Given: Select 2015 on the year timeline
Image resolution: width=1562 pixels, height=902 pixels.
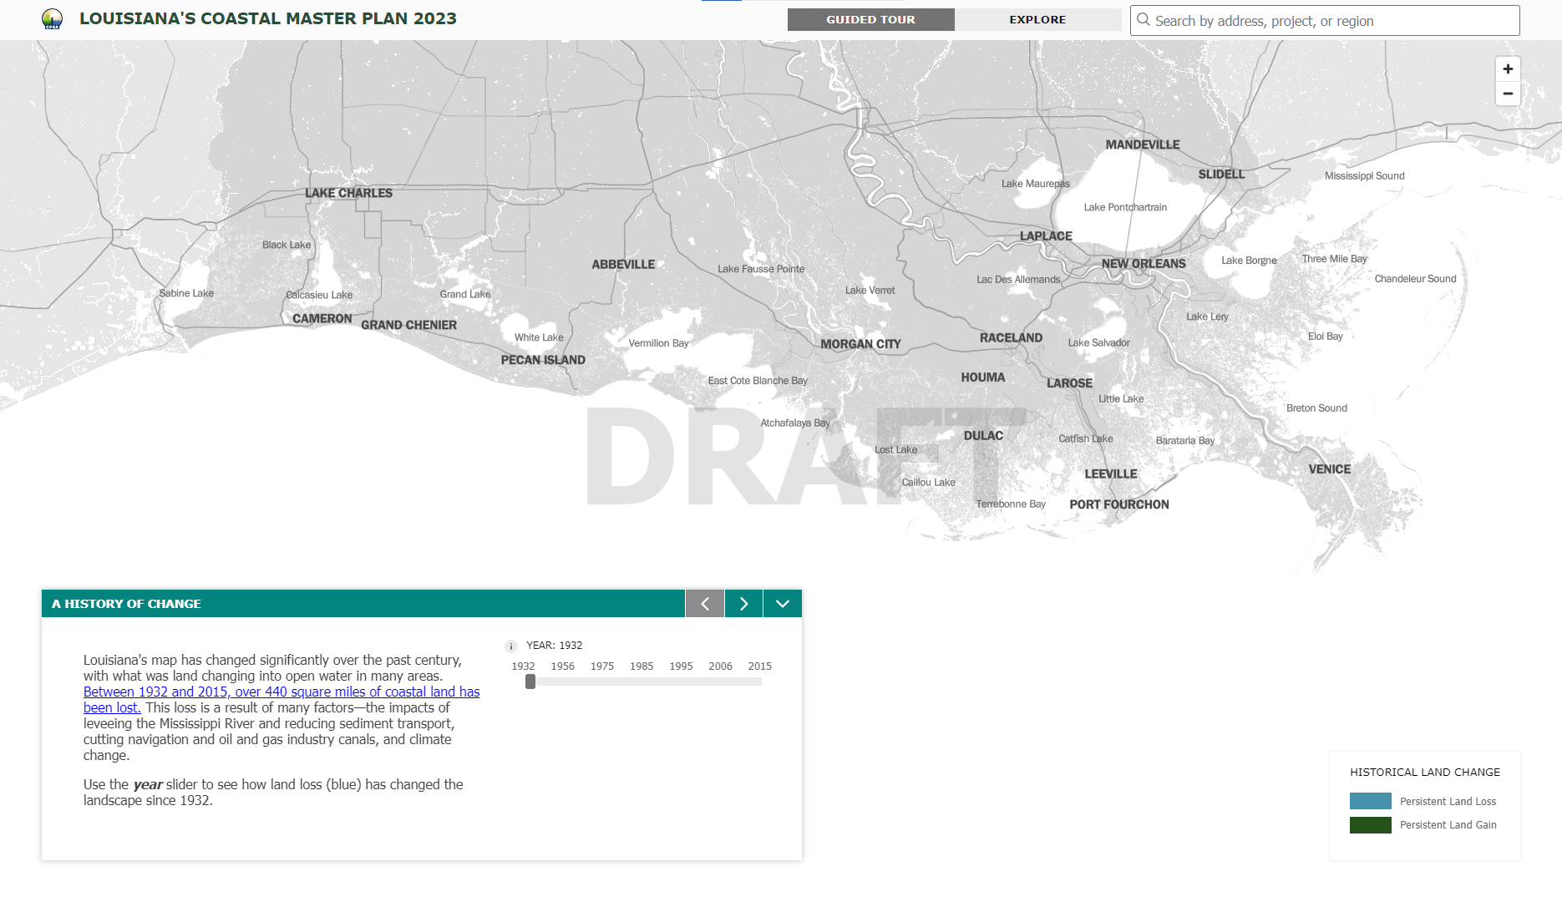Looking at the screenshot, I should 759,666.
